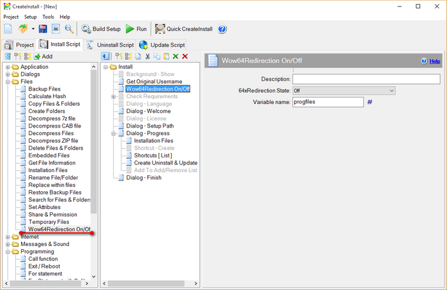Switch to the Update Script tab
Image resolution: width=447 pixels, height=290 pixels.
(x=162, y=45)
